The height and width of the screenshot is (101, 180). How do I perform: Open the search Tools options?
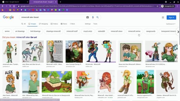click(x=95, y=24)
